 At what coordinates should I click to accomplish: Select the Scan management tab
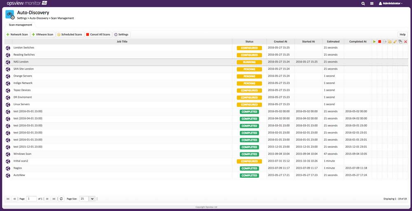tap(21, 25)
